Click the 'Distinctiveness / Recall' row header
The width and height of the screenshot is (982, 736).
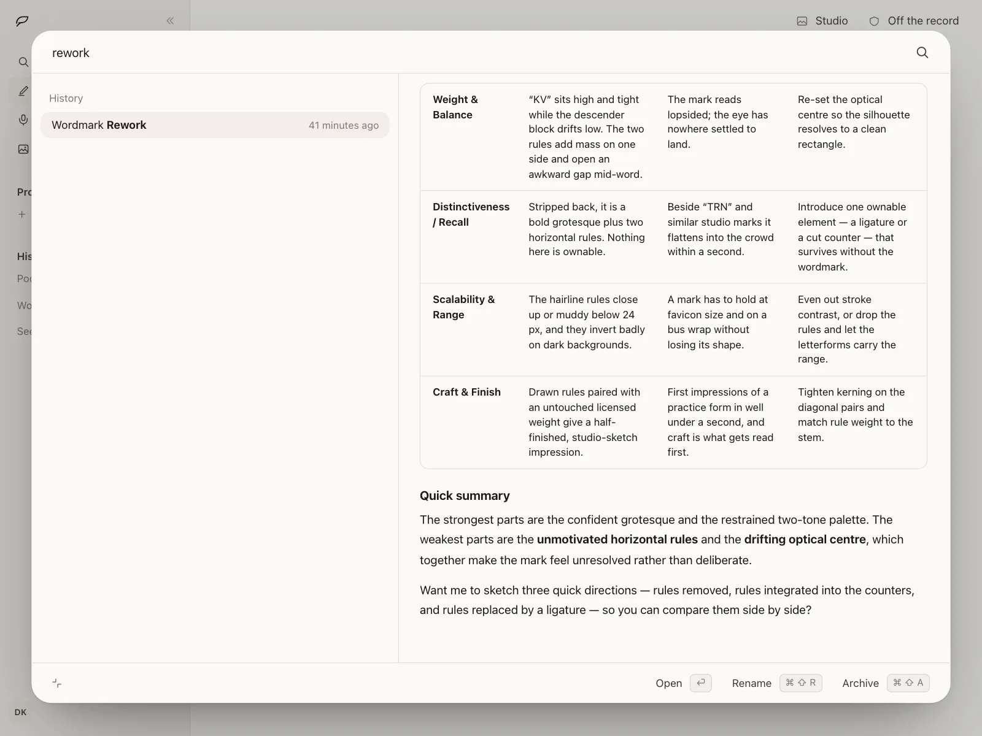(x=471, y=214)
